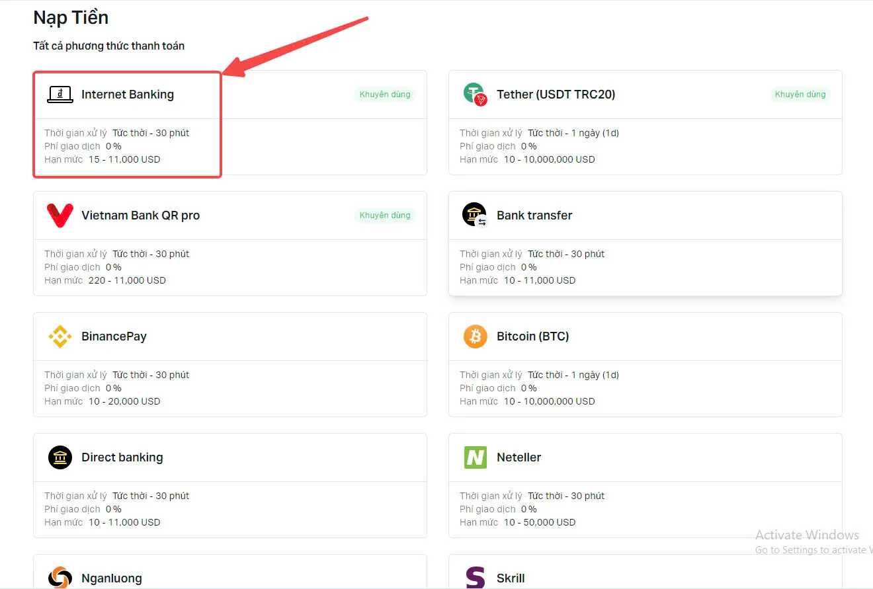Choose Neteller payment method
Viewport: 873px width, 589px height.
click(x=645, y=486)
